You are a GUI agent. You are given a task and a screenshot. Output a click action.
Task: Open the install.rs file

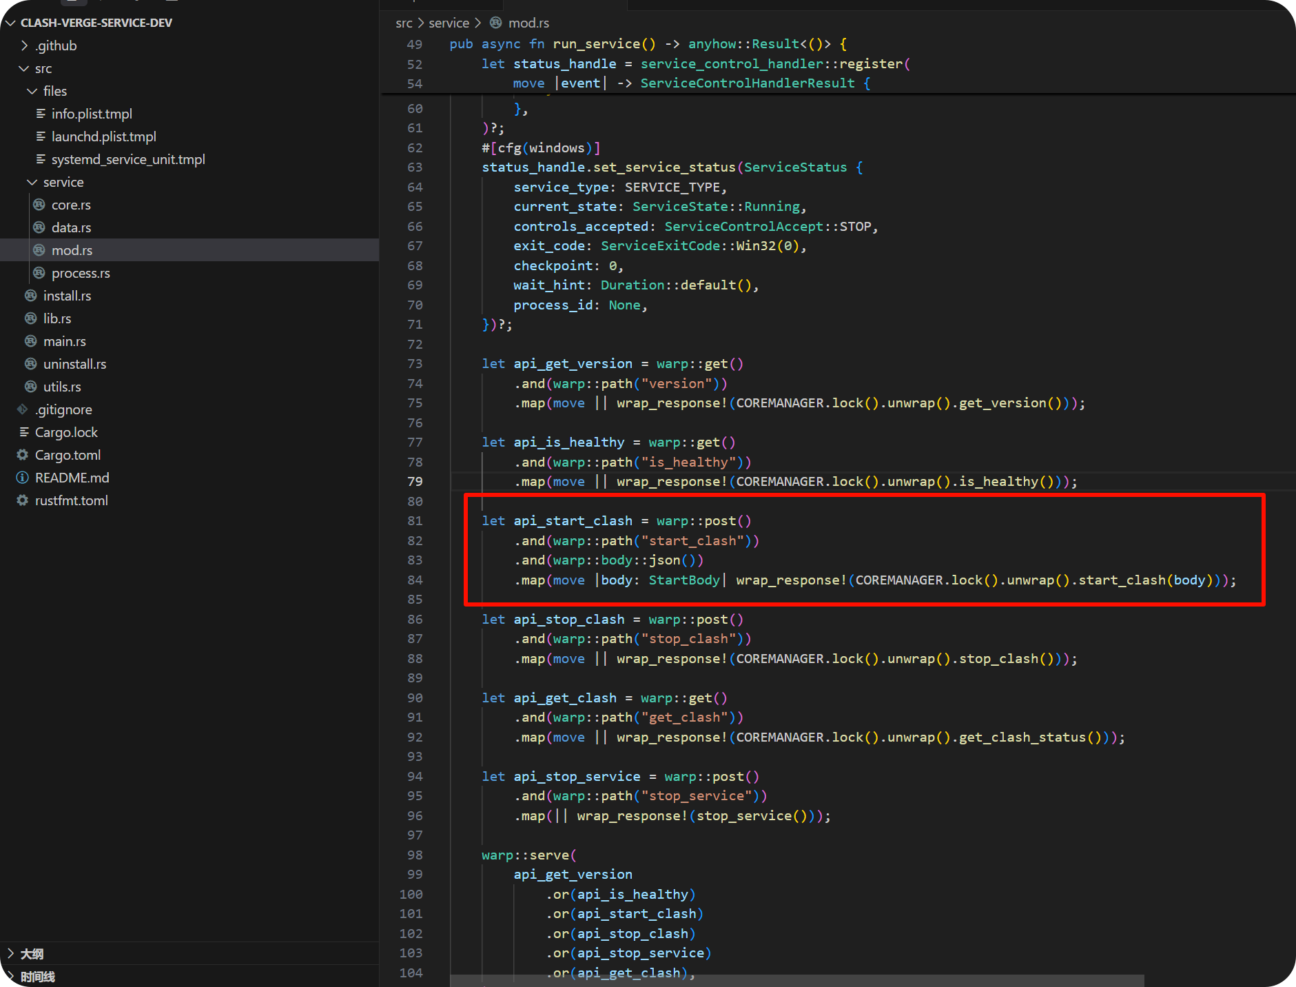67,296
